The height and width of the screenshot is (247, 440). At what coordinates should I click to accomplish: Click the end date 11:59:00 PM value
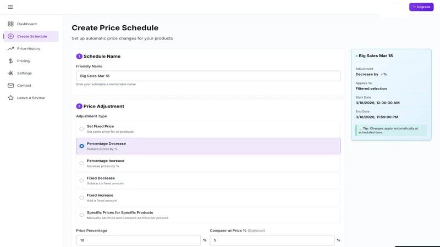tap(377, 117)
